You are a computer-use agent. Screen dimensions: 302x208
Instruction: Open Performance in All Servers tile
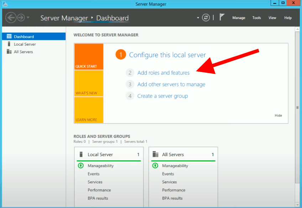click(x=173, y=190)
